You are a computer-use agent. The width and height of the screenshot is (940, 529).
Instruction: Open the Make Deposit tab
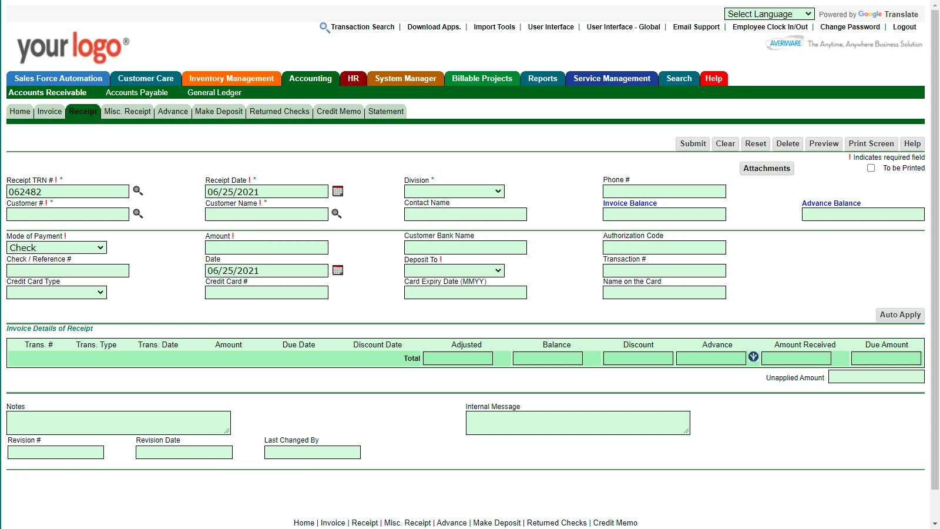[x=219, y=112]
